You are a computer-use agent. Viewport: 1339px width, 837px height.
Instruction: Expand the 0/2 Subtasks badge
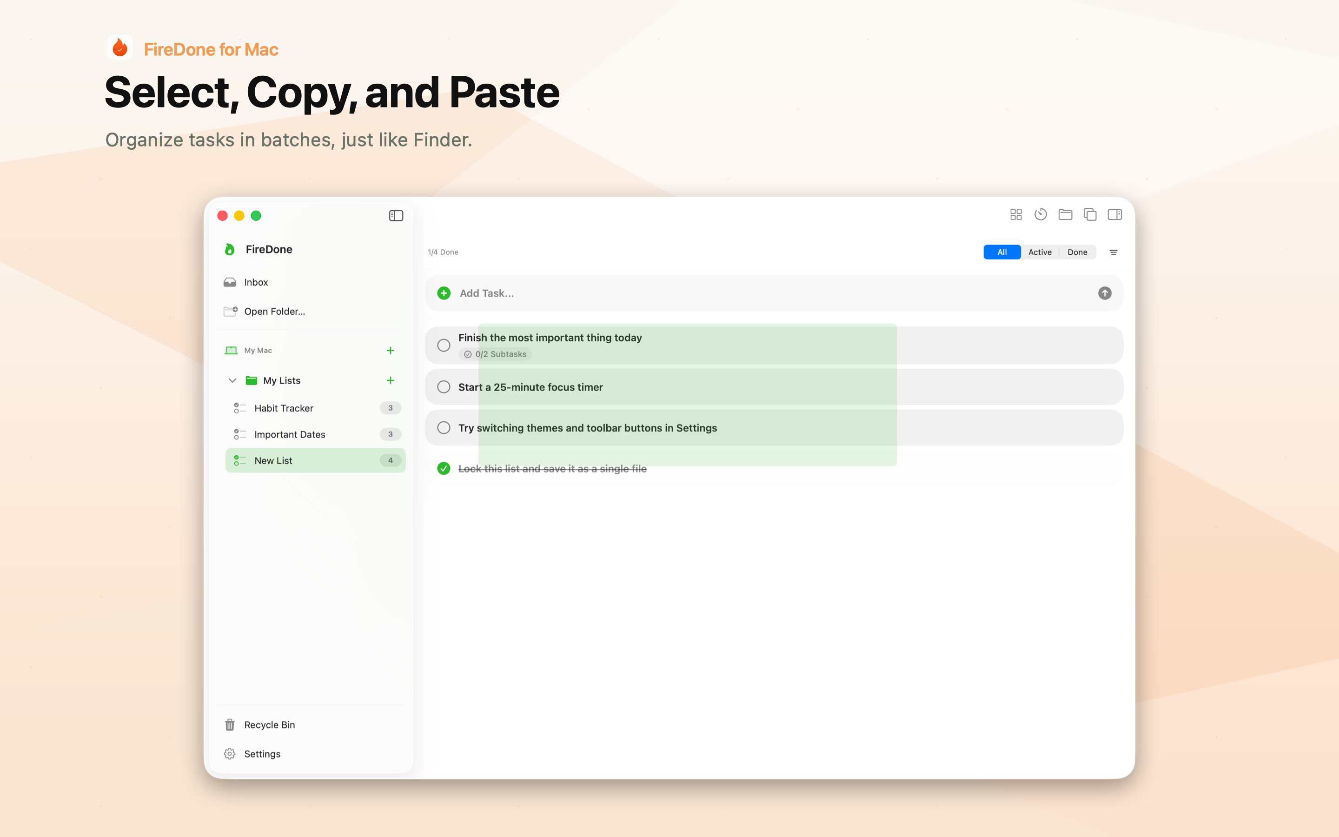click(495, 354)
